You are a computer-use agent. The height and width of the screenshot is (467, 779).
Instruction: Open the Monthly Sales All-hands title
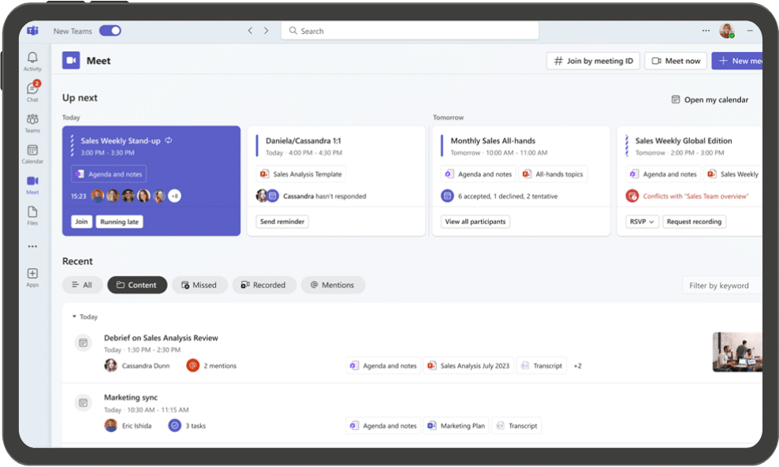493,141
